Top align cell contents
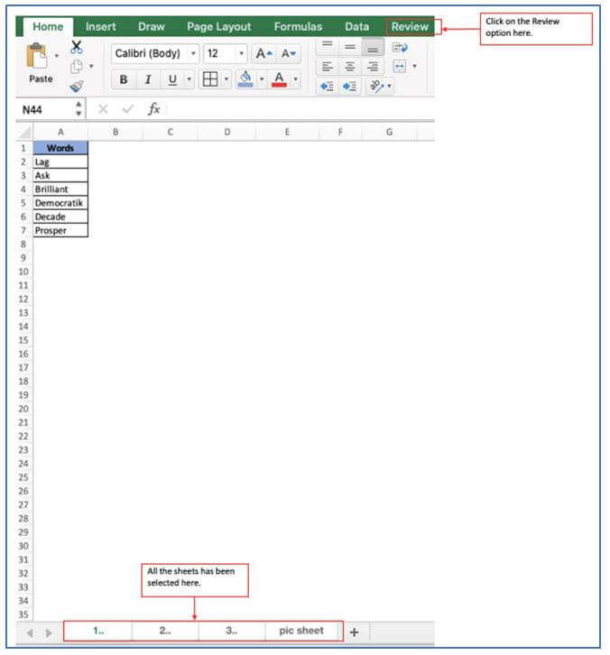The height and width of the screenshot is (655, 610). 328,45
